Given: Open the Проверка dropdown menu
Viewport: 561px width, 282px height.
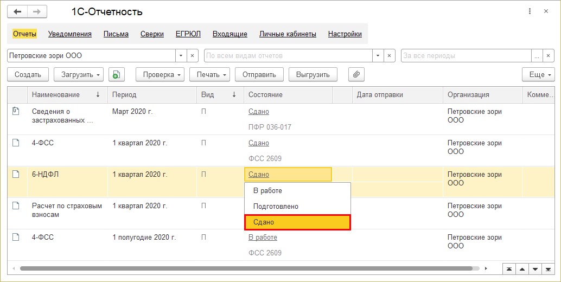Looking at the screenshot, I should pos(160,74).
